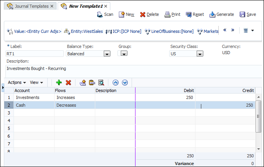Open the Actions menu
The height and width of the screenshot is (167, 264).
coord(17,82)
